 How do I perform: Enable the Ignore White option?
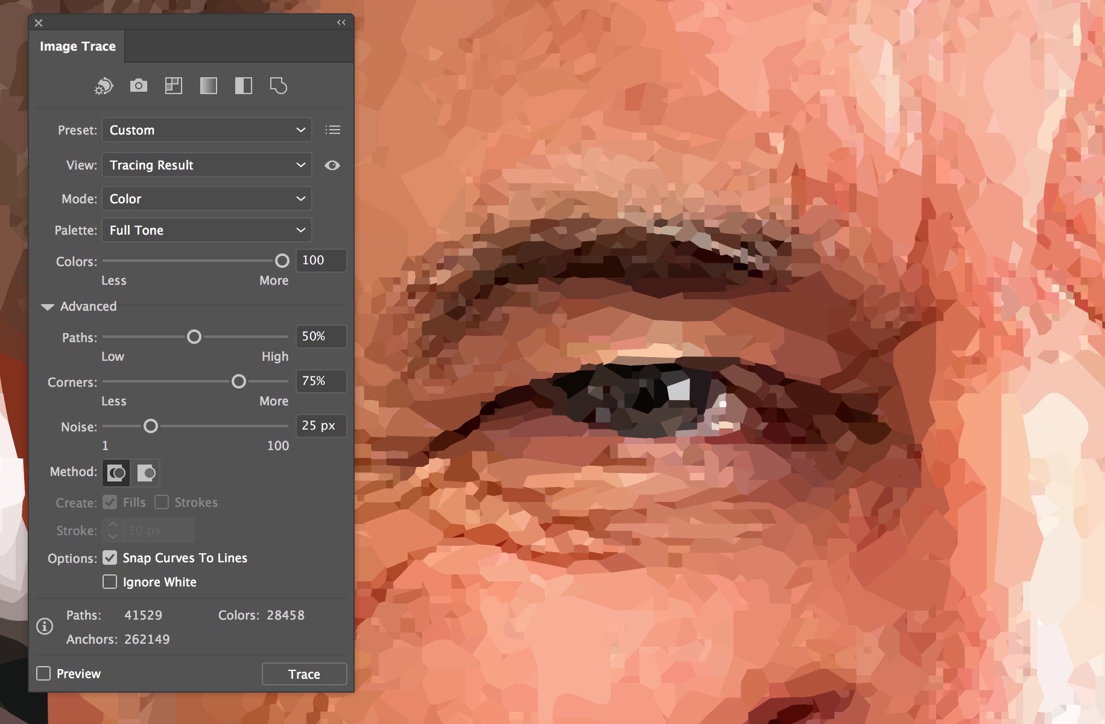pos(110,582)
